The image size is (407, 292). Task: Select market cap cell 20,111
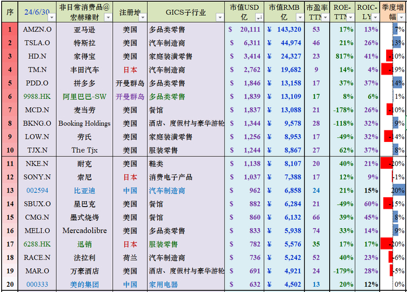[x=245, y=29]
